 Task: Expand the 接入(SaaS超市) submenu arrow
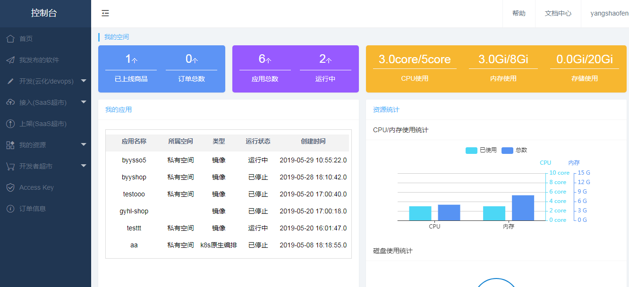(x=84, y=102)
